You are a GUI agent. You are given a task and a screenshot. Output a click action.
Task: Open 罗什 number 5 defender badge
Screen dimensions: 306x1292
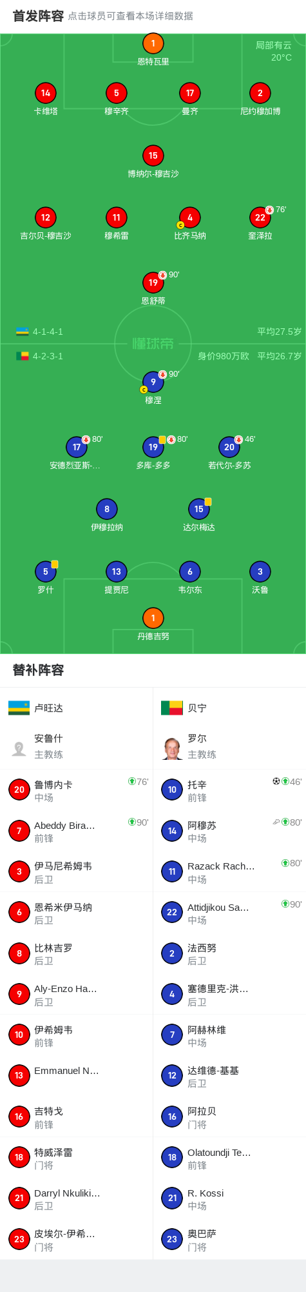[46, 571]
